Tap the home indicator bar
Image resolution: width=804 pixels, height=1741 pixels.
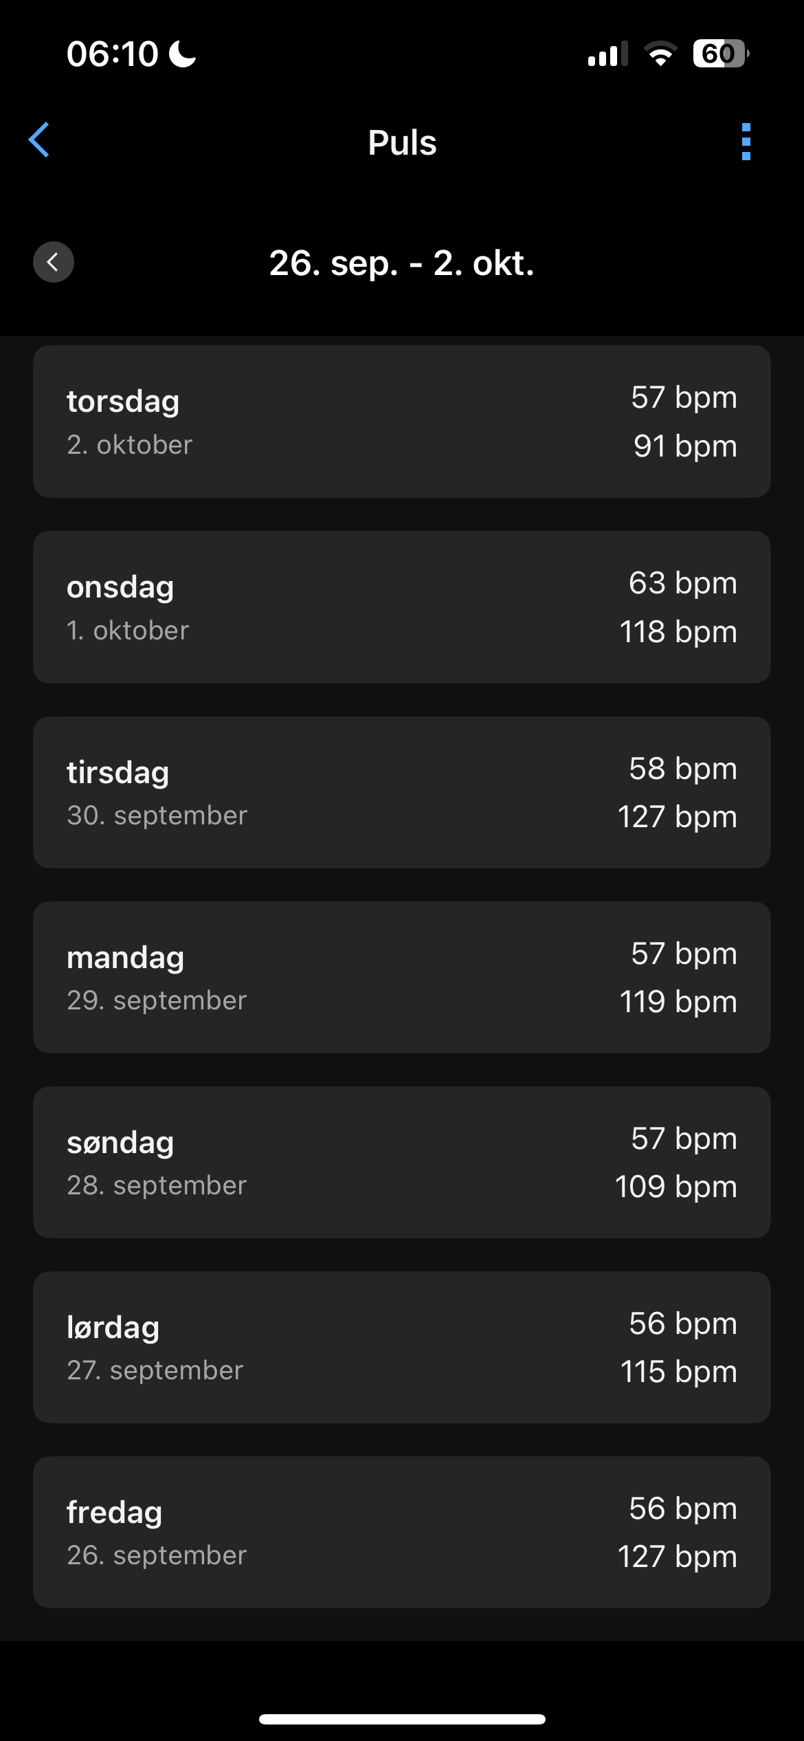coord(402,1719)
